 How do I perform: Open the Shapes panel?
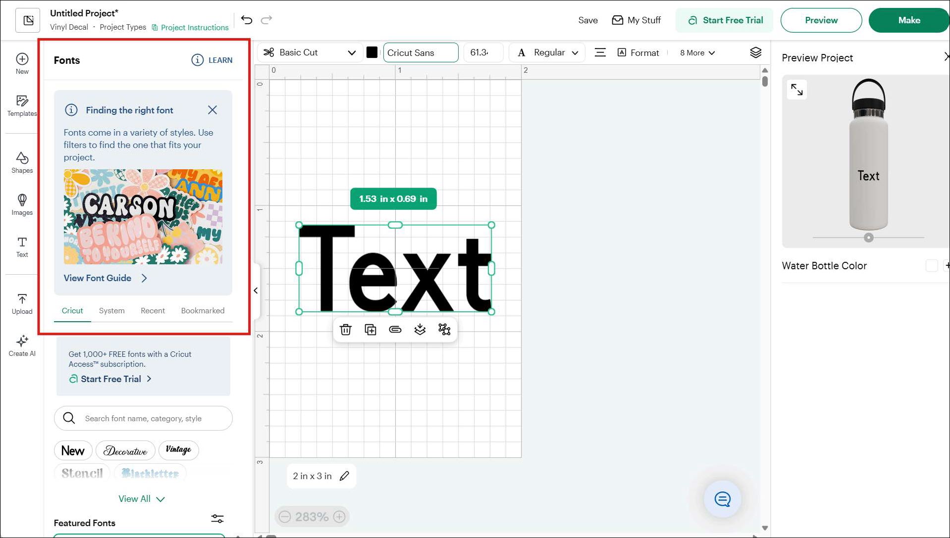pyautogui.click(x=22, y=163)
